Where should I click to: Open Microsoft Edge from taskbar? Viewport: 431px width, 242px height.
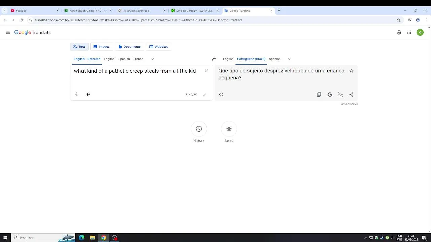[x=81, y=238]
